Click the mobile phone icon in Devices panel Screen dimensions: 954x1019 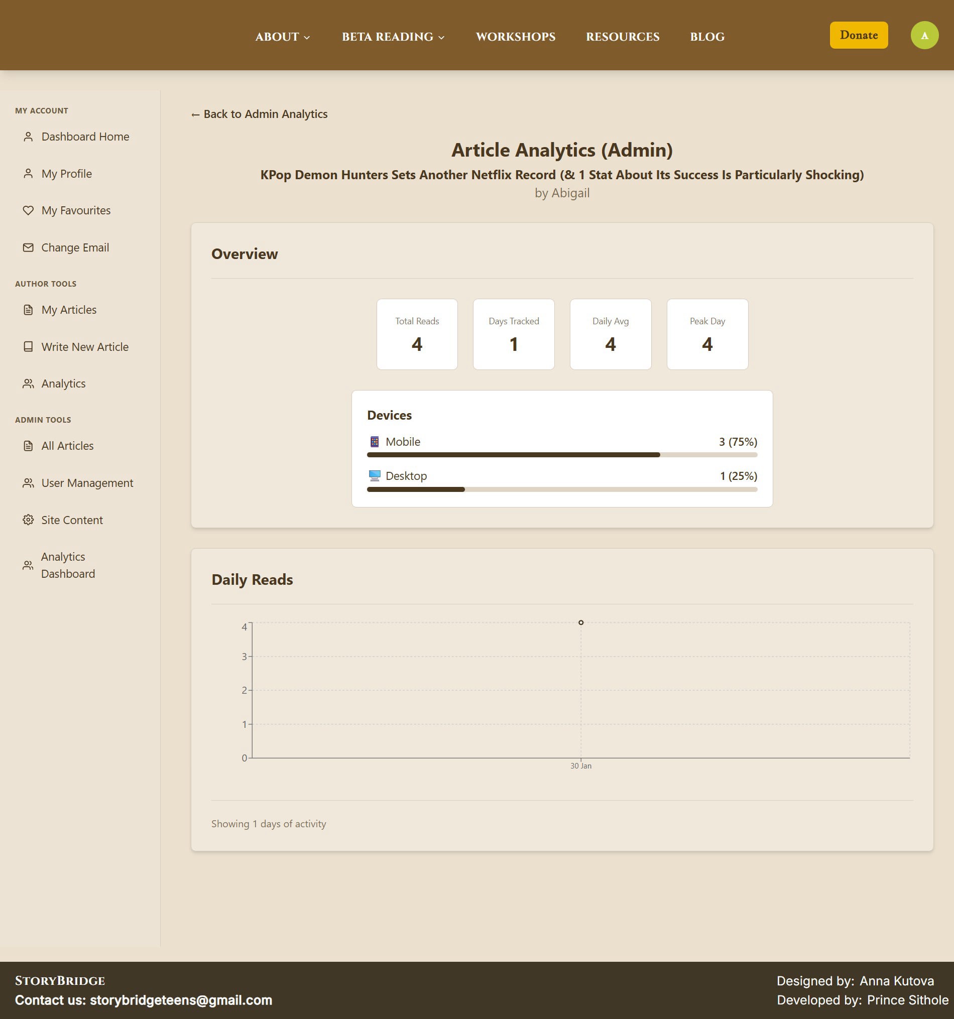(x=374, y=441)
